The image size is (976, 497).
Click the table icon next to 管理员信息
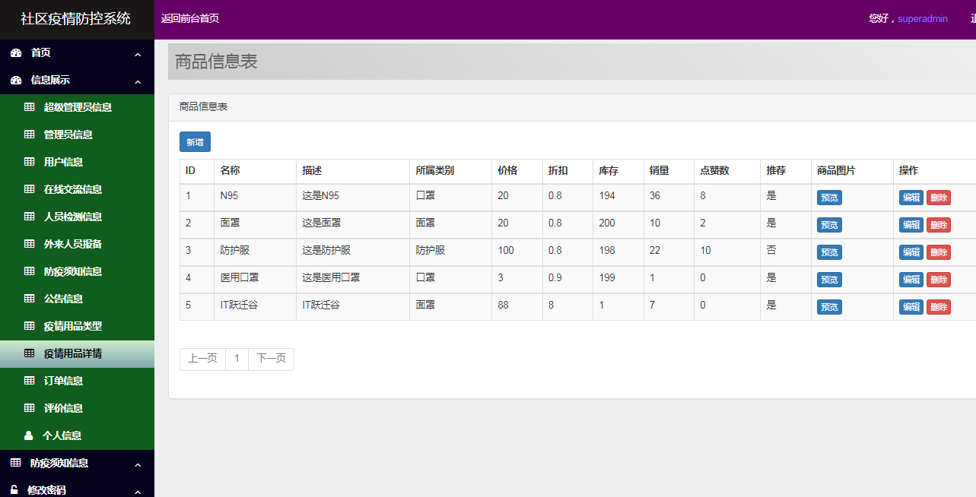click(x=30, y=135)
